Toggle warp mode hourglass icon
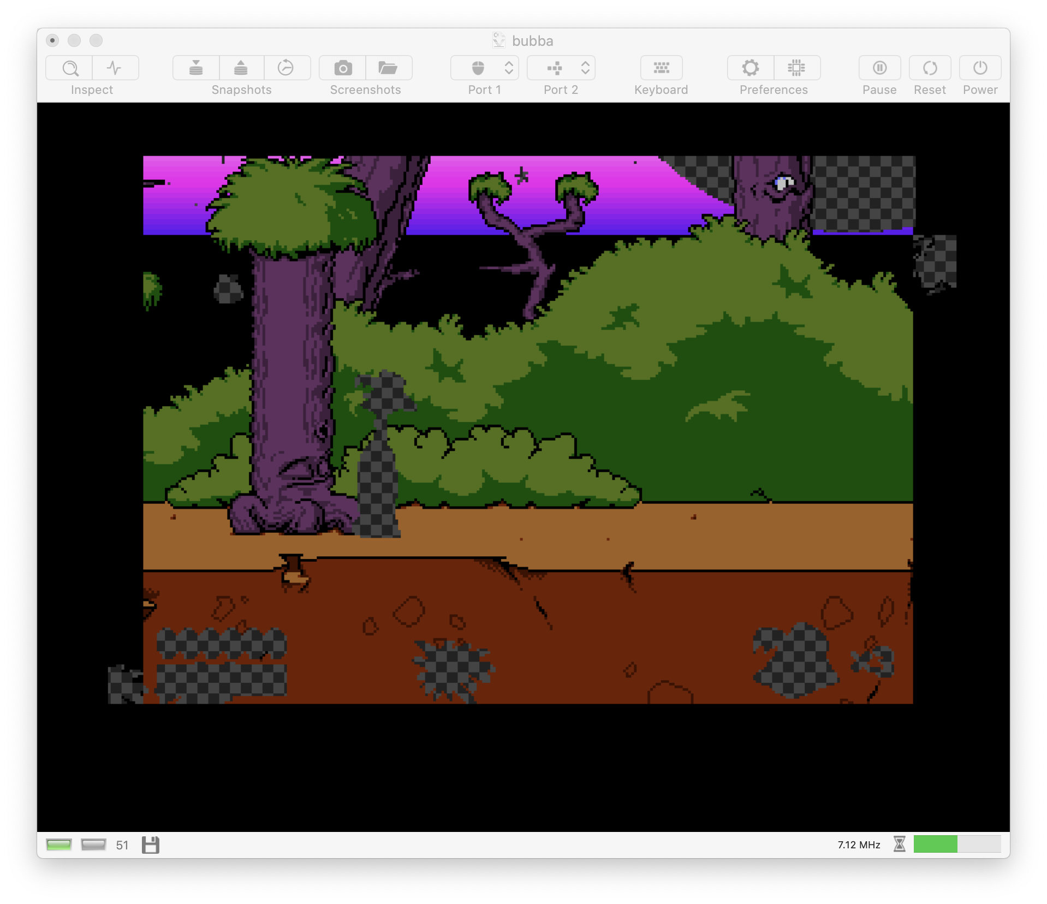The height and width of the screenshot is (904, 1047). (900, 844)
